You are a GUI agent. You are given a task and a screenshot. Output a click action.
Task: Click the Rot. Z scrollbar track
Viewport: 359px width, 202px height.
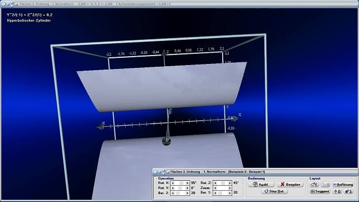(x=222, y=183)
